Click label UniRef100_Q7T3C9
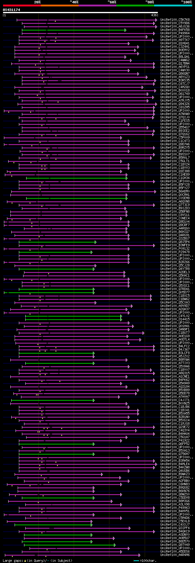 pyautogui.click(x=175, y=205)
